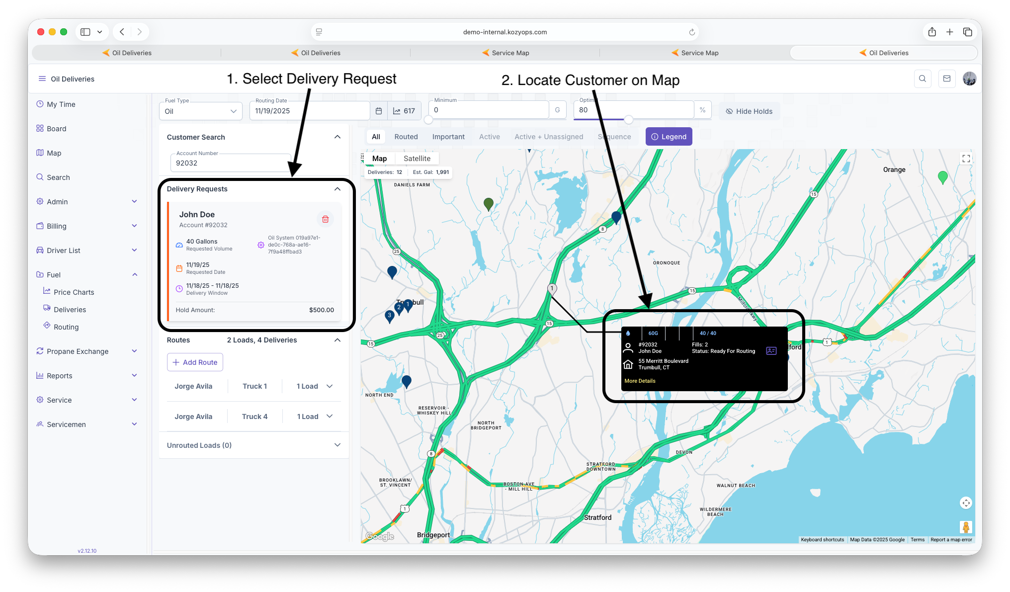The height and width of the screenshot is (592, 1010).
Task: Enter fullscreen map view
Action: pyautogui.click(x=966, y=159)
